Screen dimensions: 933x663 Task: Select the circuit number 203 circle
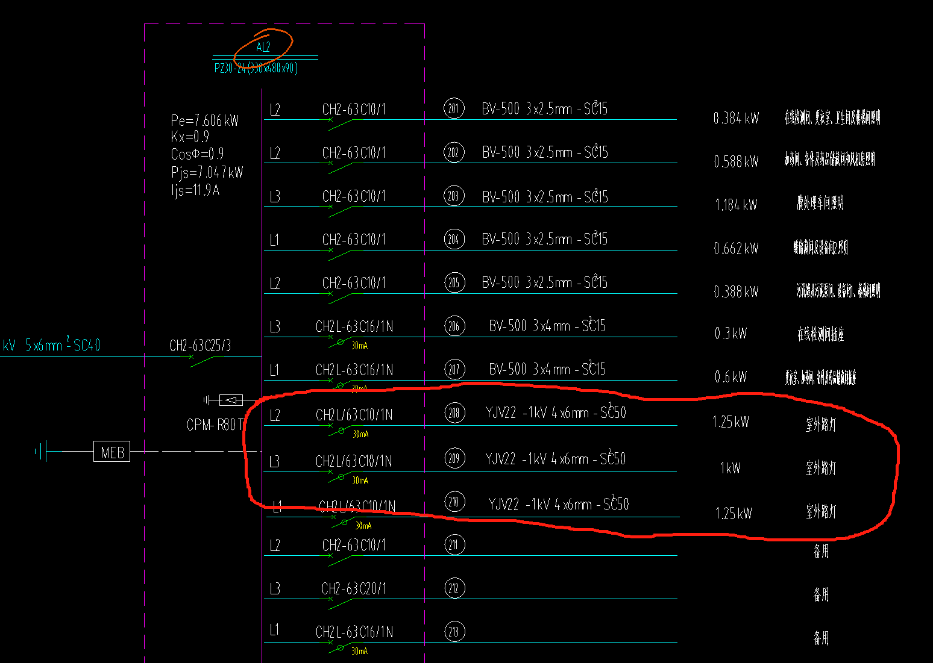[454, 196]
